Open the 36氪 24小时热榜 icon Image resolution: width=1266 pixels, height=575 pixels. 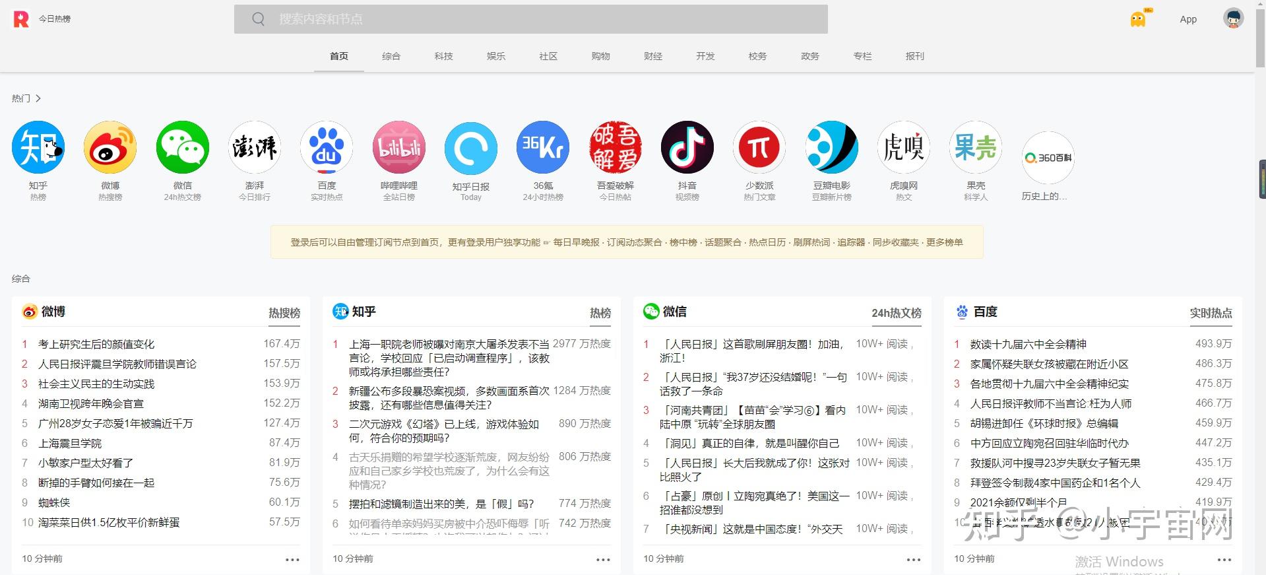[x=543, y=147]
